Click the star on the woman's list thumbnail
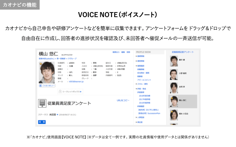The height and width of the screenshot is (147, 236). [x=172, y=111]
